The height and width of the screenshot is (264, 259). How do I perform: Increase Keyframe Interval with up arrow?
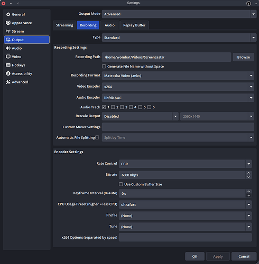coord(248,192)
